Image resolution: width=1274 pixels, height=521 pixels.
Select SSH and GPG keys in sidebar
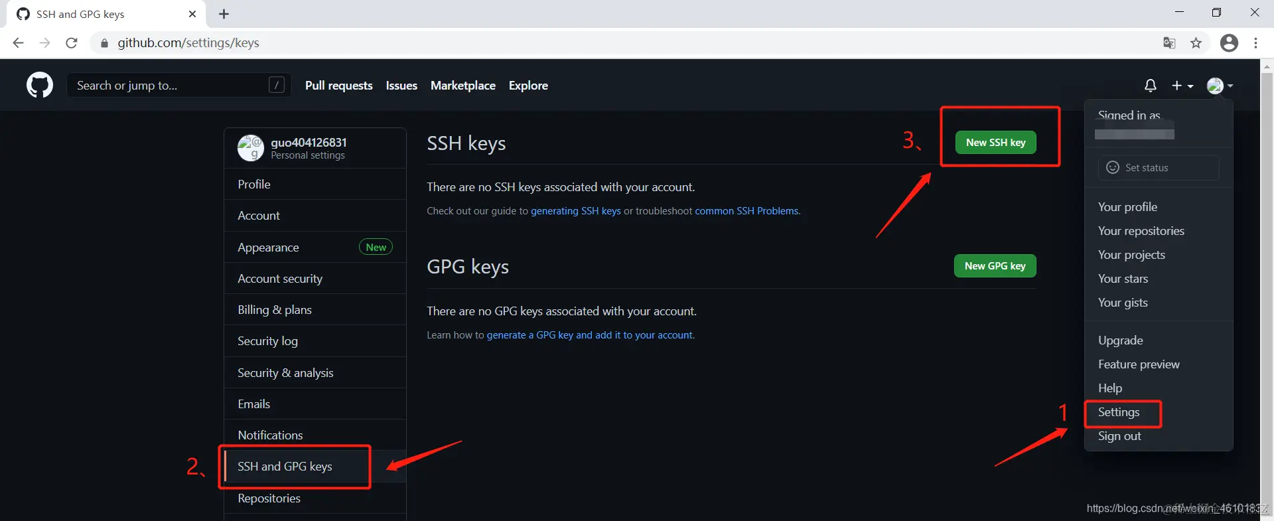tap(315, 467)
